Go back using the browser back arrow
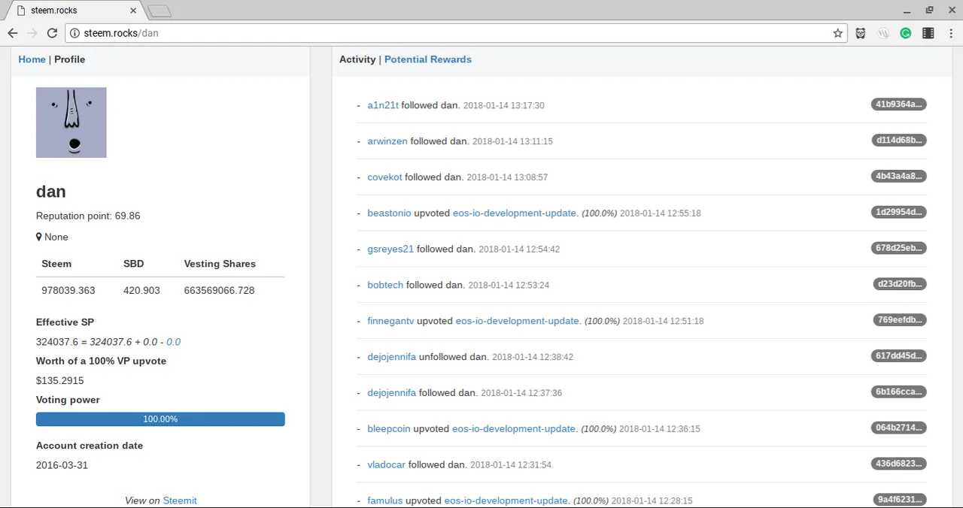The width and height of the screenshot is (963, 508). (x=13, y=33)
